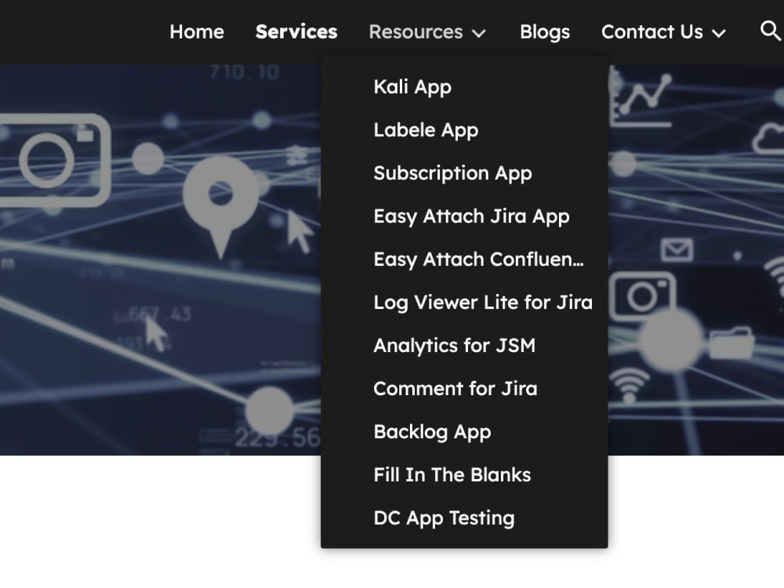Image resolution: width=784 pixels, height=588 pixels.
Task: Open Fill In The Blanks
Action: tap(452, 475)
